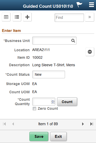Click the Business Unit text field

click(x=54, y=41)
